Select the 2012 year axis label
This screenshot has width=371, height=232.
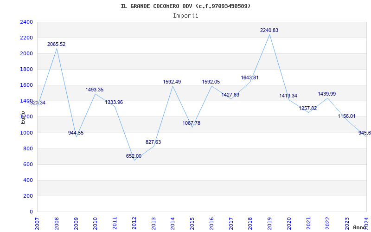(134, 224)
